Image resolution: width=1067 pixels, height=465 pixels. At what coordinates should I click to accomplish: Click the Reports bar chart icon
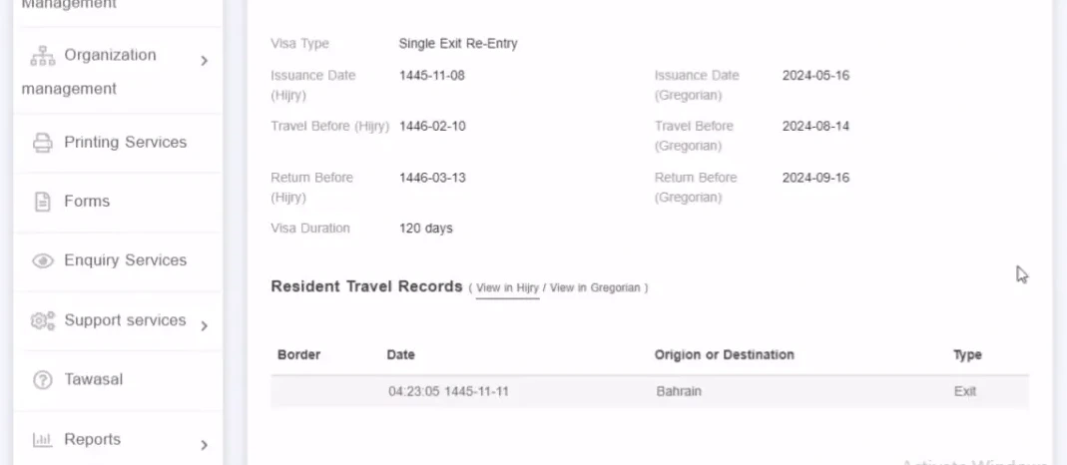[x=43, y=440]
